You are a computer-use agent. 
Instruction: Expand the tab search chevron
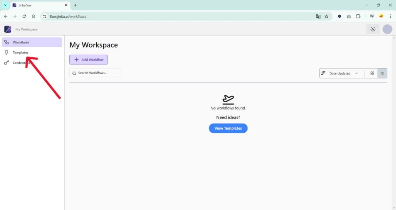pyautogui.click(x=5, y=5)
